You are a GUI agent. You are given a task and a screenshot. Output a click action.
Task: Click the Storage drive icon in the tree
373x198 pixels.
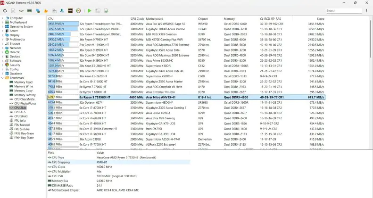pos(7,44)
